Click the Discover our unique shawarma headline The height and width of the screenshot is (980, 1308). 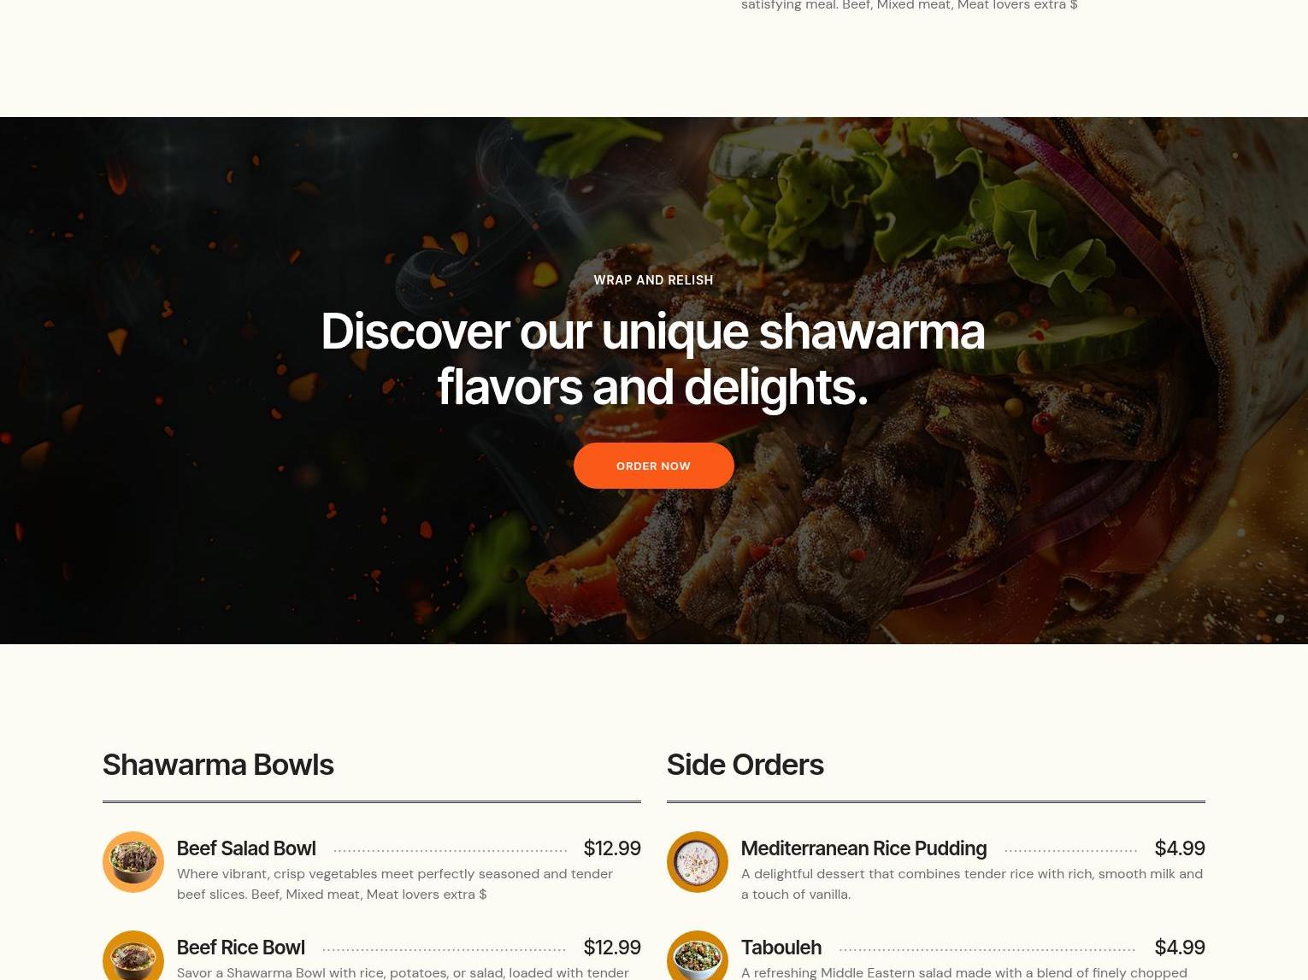pyautogui.click(x=653, y=359)
